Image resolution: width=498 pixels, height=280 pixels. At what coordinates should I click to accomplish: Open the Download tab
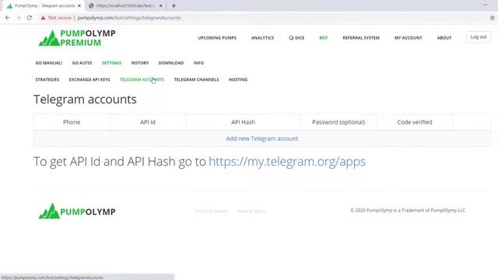(x=171, y=63)
